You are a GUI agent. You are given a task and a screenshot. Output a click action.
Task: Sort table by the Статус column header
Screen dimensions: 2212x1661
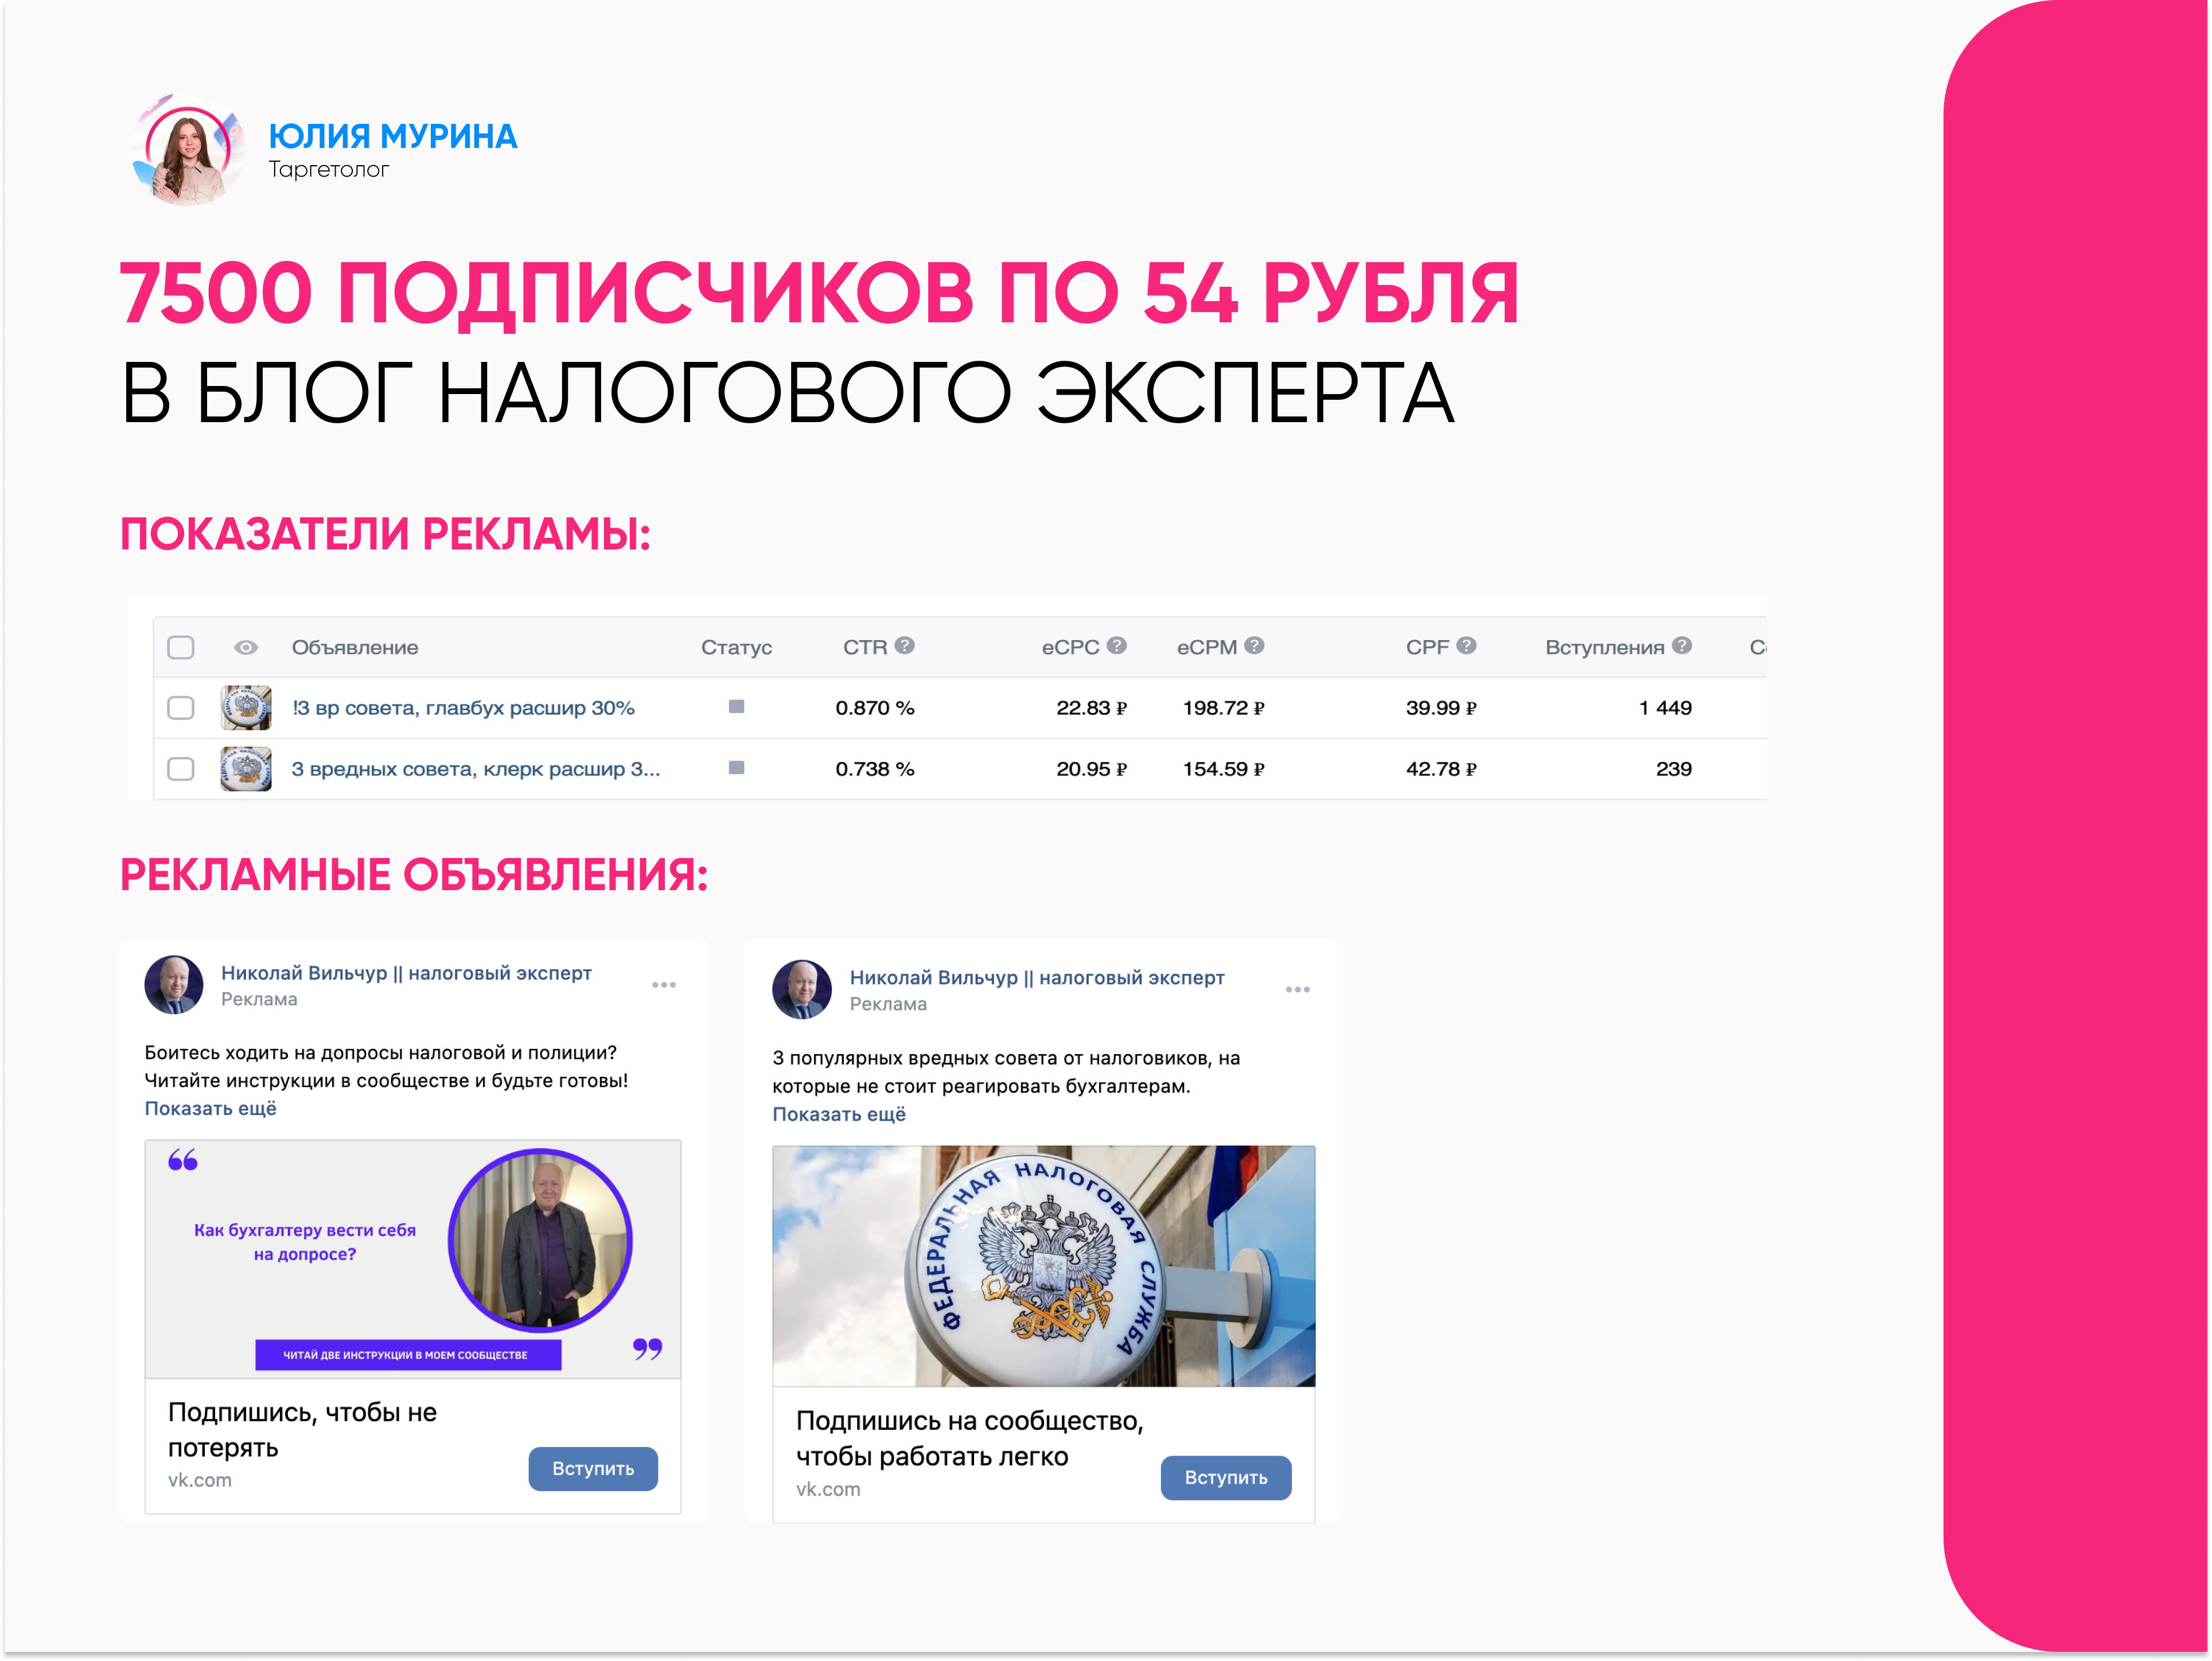[x=737, y=647]
